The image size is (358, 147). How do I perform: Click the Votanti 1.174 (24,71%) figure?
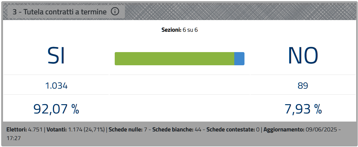[x=86, y=130]
